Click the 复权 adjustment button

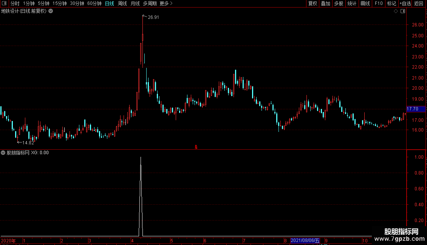[313, 3]
